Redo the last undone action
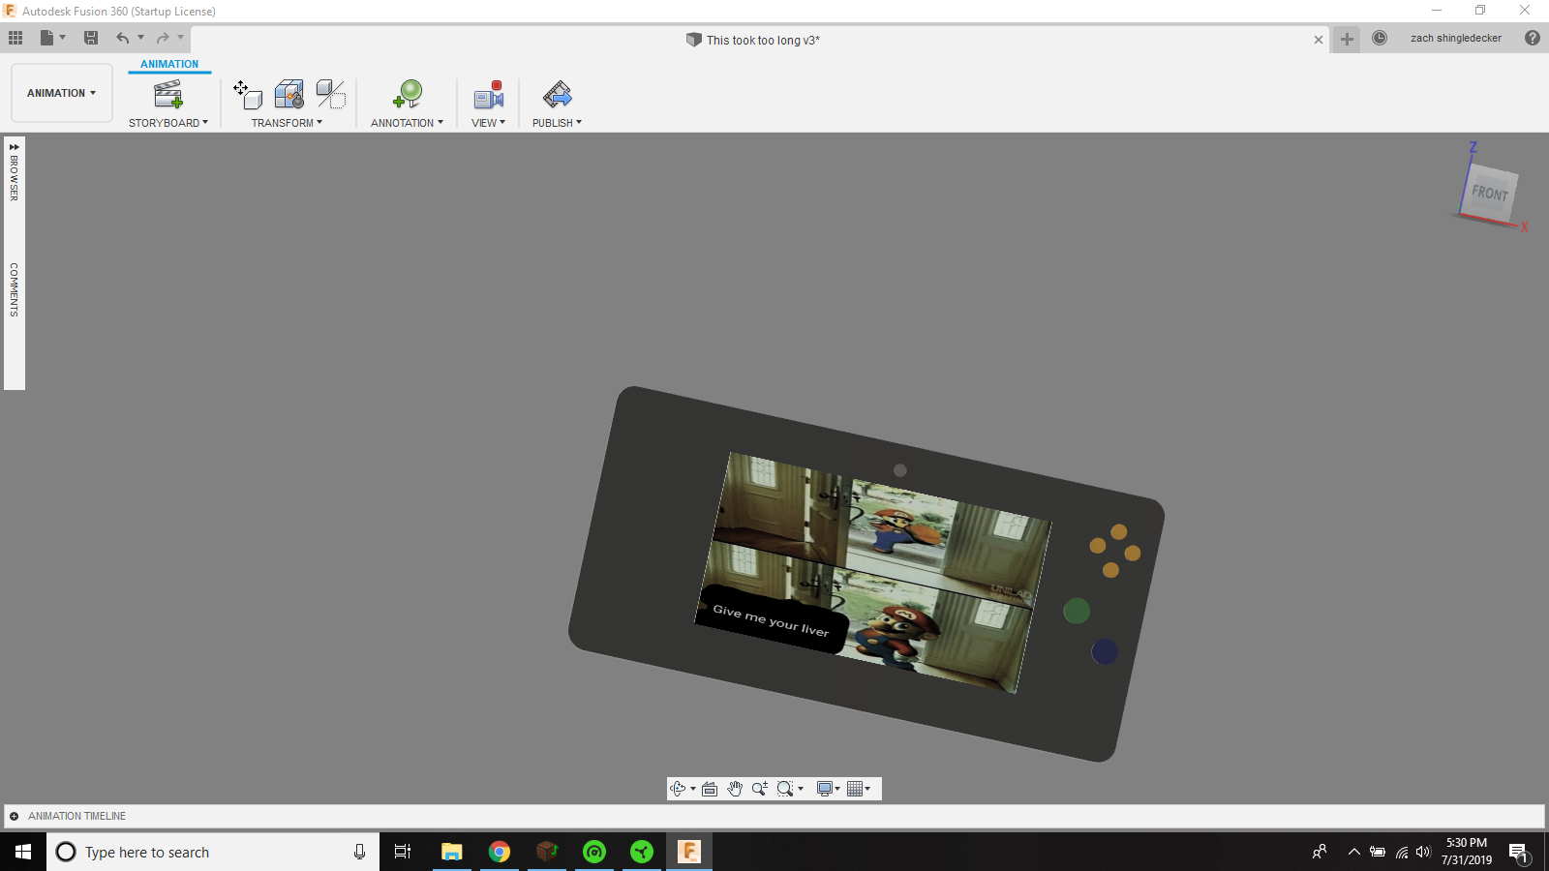 (x=163, y=38)
